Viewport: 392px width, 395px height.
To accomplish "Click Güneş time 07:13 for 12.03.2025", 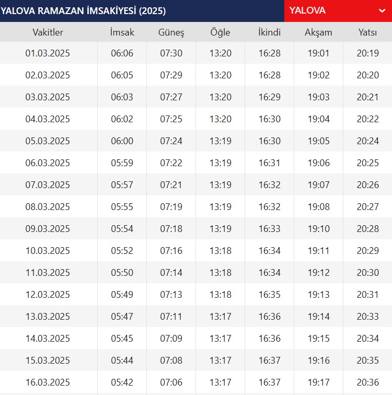I will [x=171, y=295].
